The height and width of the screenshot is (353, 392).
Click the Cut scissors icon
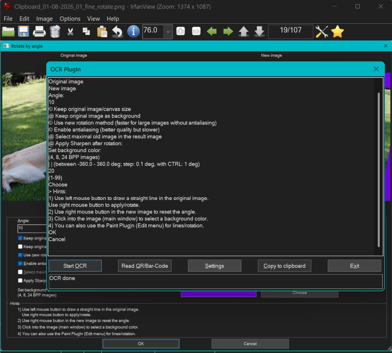coord(70,31)
